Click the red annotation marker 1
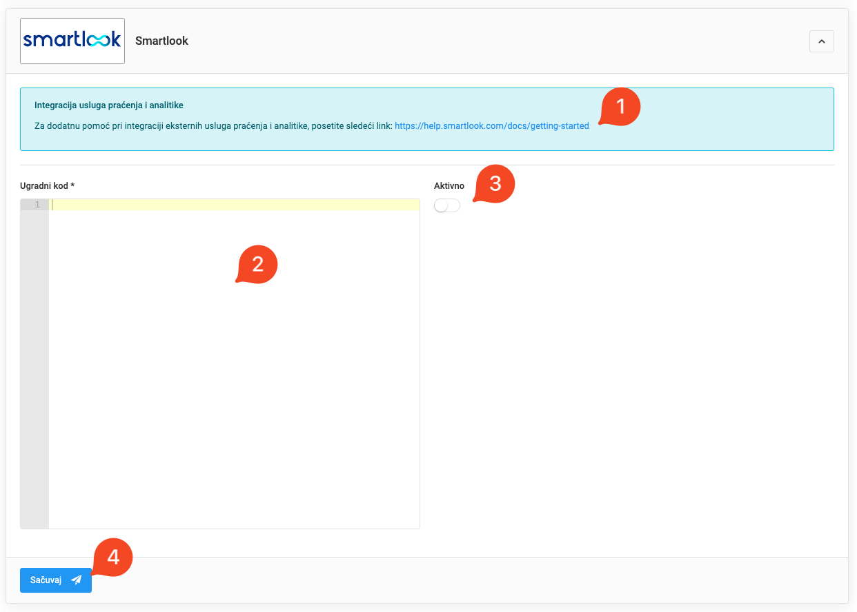Viewport: 857px width, 612px height. [x=620, y=107]
